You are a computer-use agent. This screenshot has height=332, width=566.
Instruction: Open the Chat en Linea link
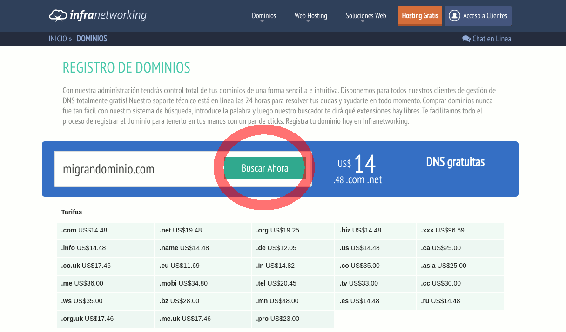pos(491,39)
